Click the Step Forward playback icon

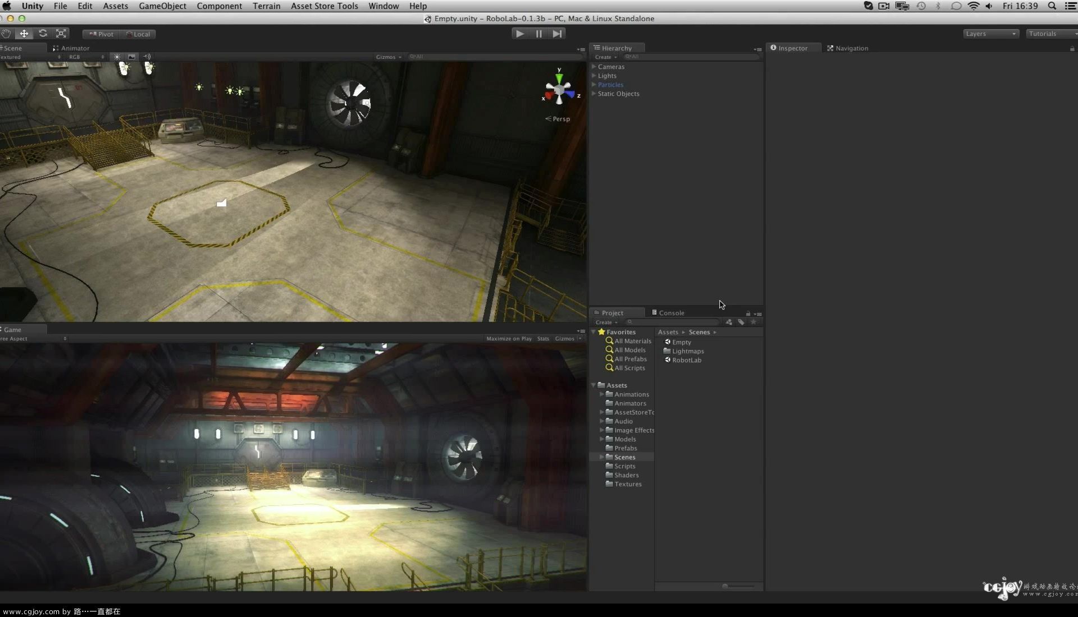[558, 33]
